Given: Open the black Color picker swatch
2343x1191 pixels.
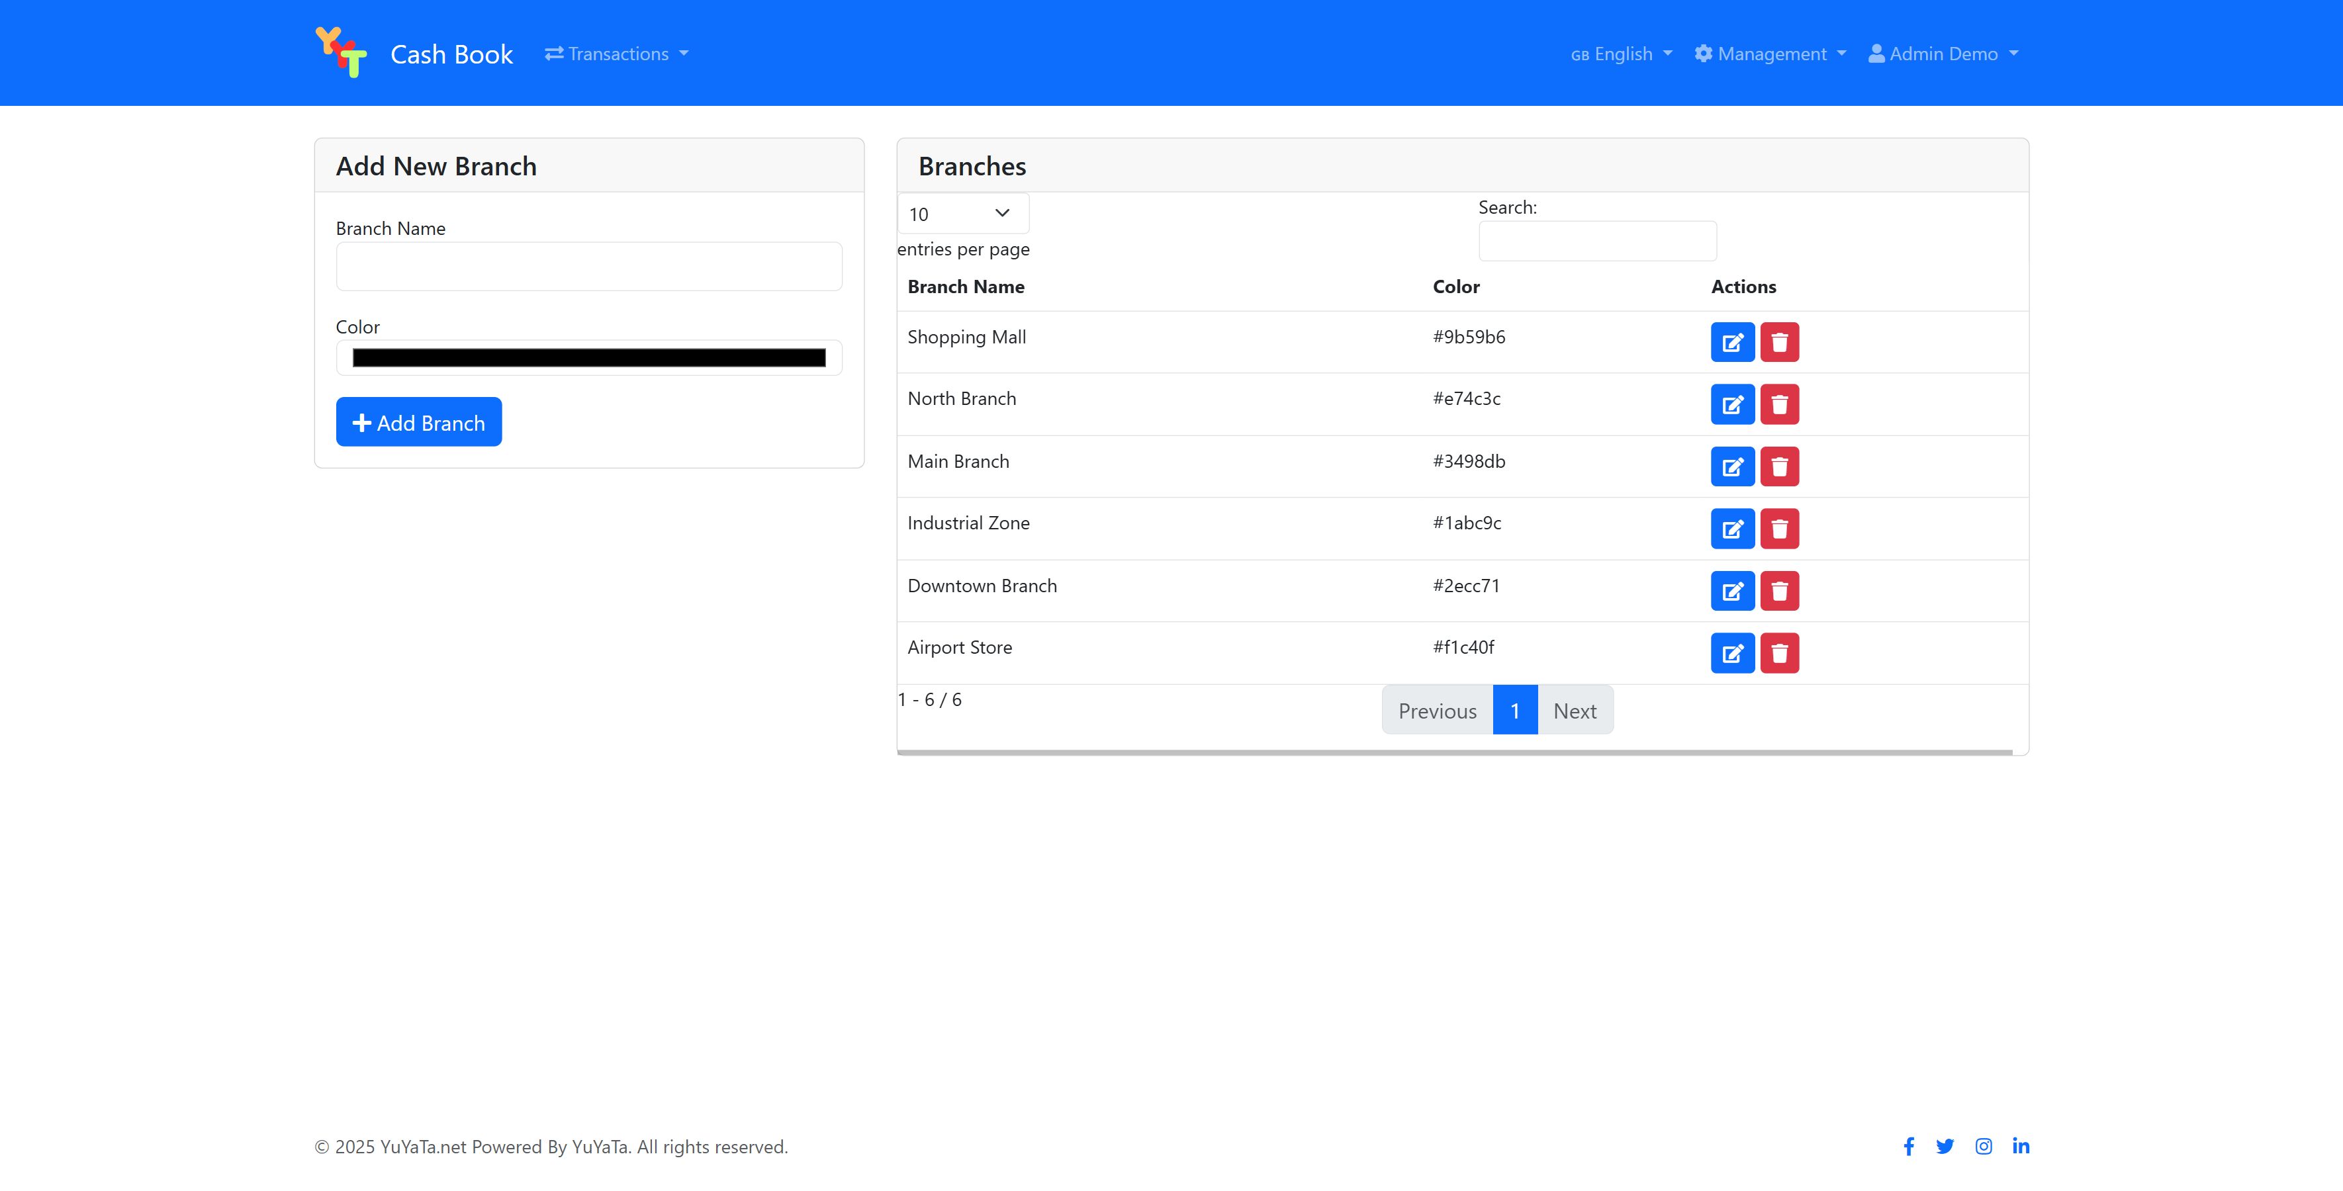Looking at the screenshot, I should [588, 357].
